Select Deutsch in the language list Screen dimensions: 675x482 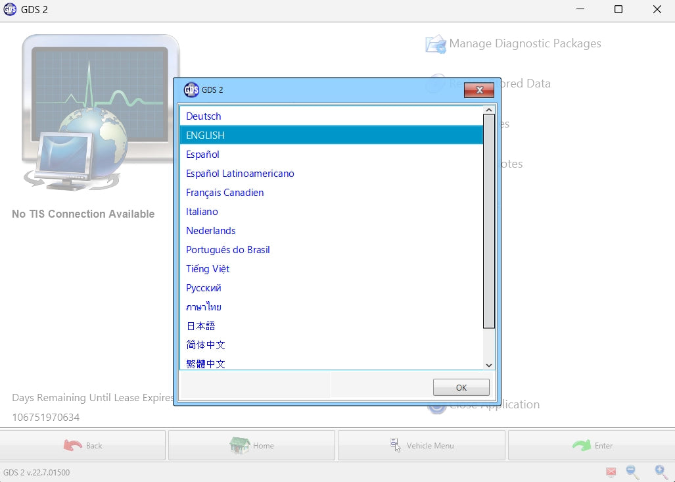coord(331,116)
